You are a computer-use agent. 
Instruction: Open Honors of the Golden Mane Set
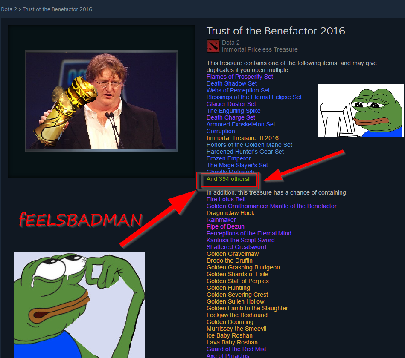point(249,145)
